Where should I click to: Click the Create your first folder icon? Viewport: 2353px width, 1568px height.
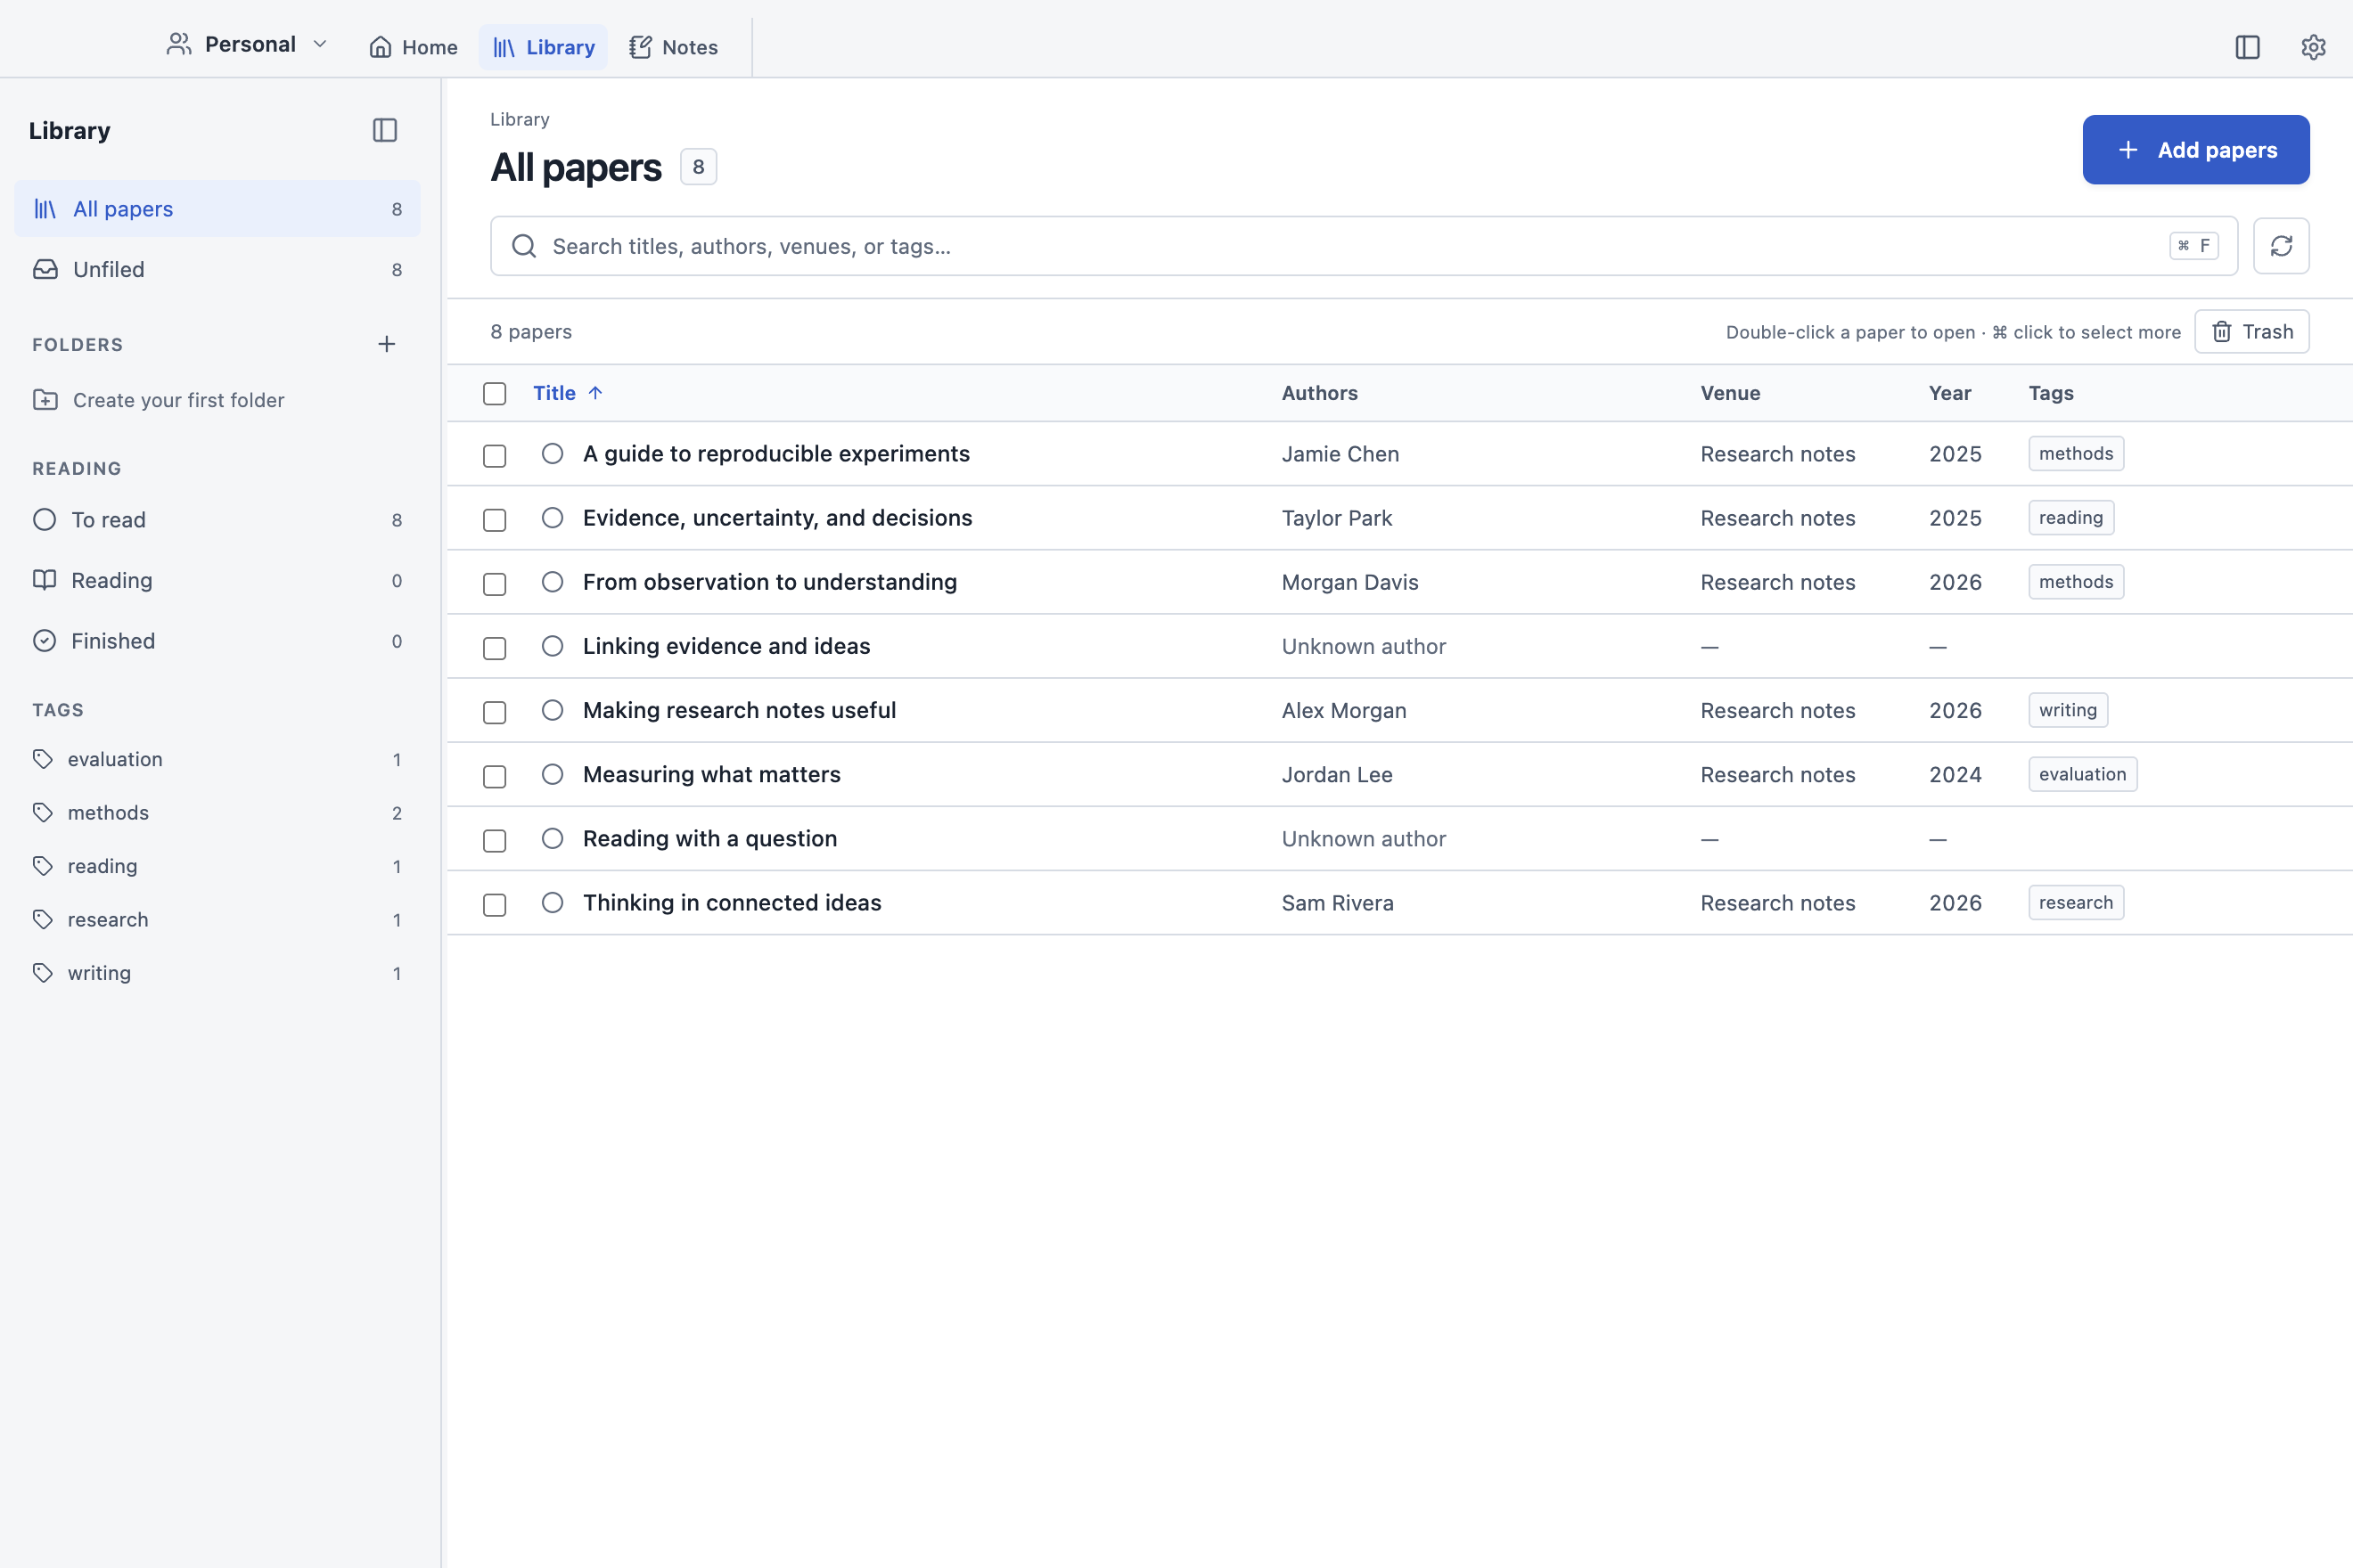(x=45, y=400)
